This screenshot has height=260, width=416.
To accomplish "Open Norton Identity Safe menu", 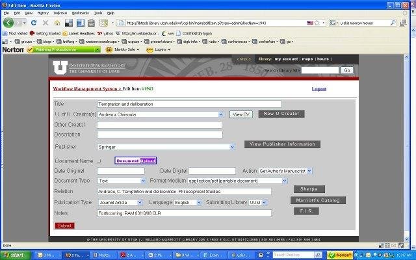I will click(122, 49).
